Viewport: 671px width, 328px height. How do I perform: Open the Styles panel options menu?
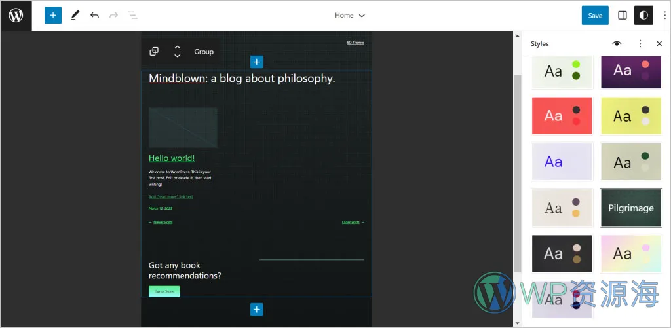[640, 44]
